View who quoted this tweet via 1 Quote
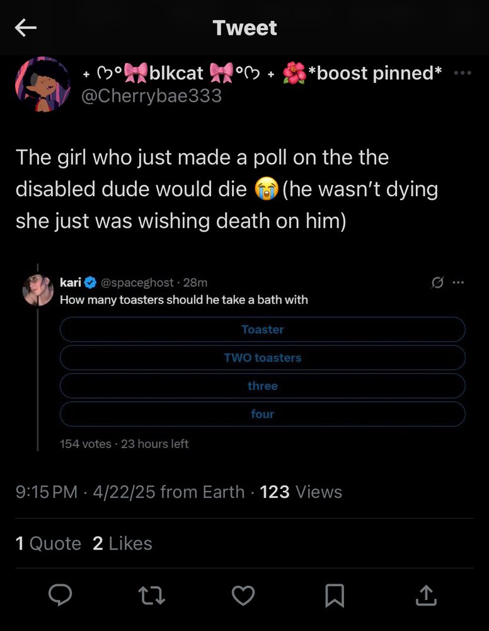Image resolution: width=489 pixels, height=631 pixels. click(x=48, y=543)
